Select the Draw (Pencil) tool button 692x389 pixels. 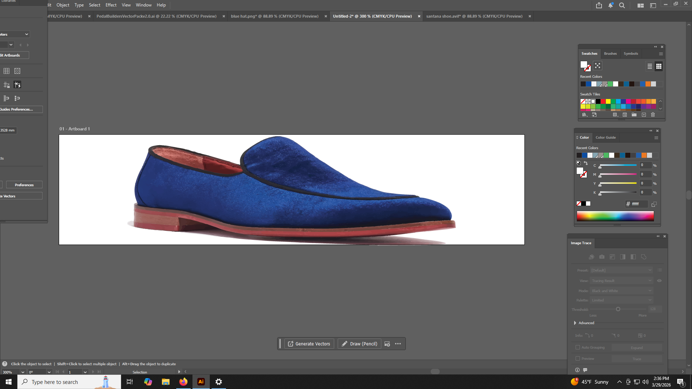click(x=359, y=344)
